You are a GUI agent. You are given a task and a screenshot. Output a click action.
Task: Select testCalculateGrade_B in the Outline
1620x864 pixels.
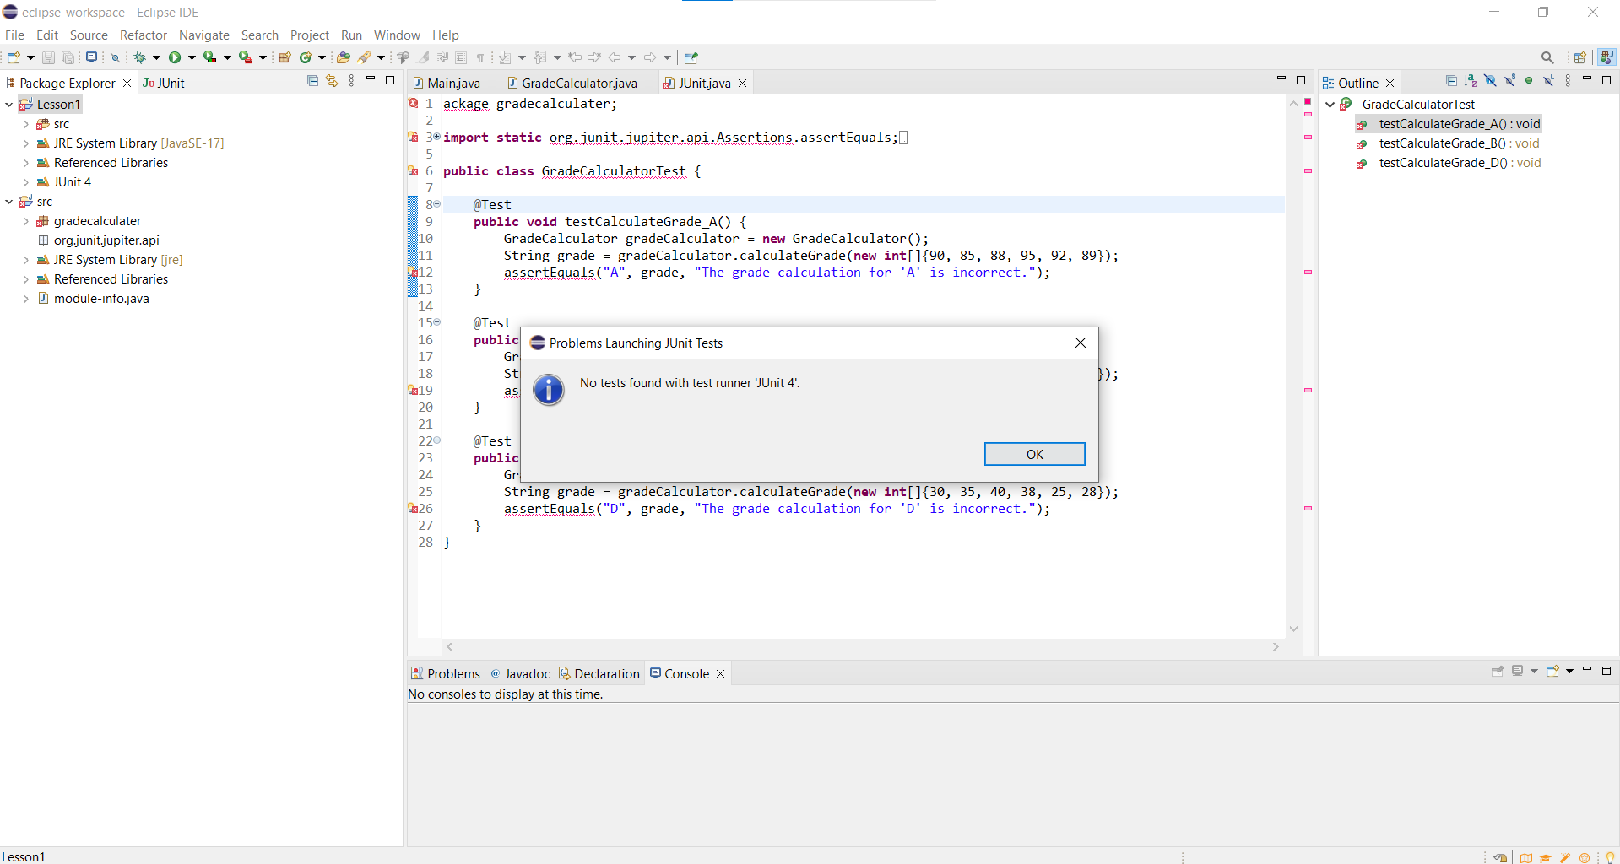click(x=1459, y=143)
